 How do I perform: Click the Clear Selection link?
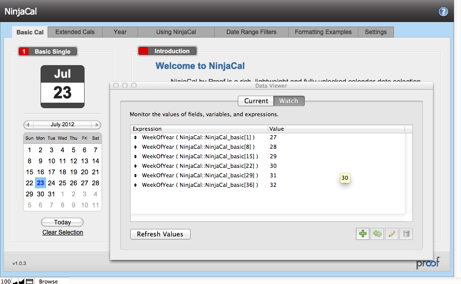tap(63, 232)
